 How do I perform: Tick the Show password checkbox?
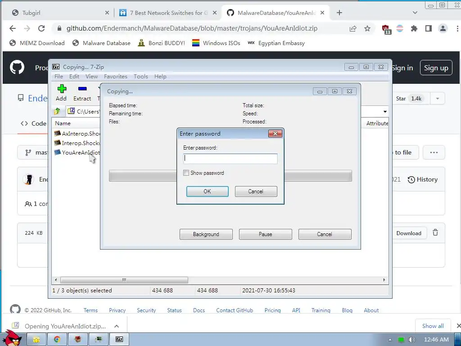[186, 173]
